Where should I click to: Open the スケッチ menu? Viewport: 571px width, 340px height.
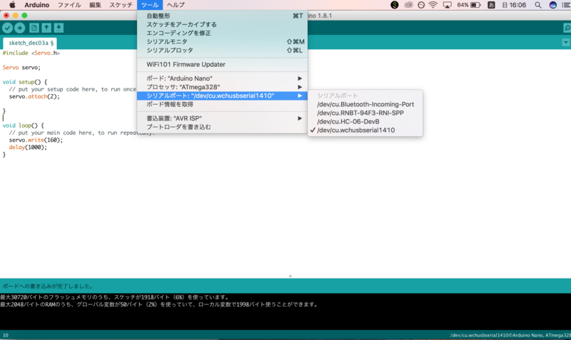point(121,5)
